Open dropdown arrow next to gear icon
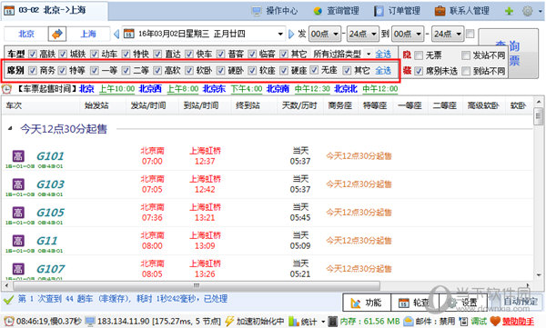This screenshot has width=546, height=328. point(540,11)
